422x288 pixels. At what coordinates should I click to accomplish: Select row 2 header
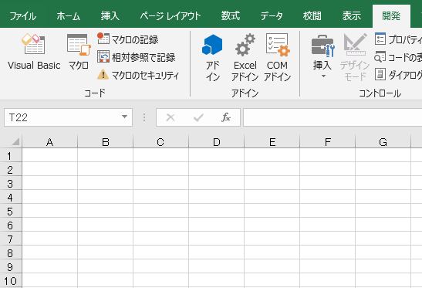(x=10, y=170)
